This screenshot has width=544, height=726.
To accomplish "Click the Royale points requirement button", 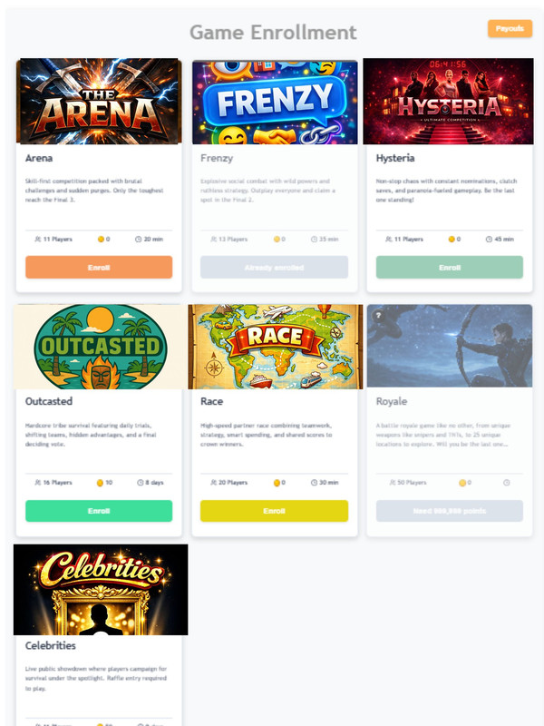I will coord(450,511).
